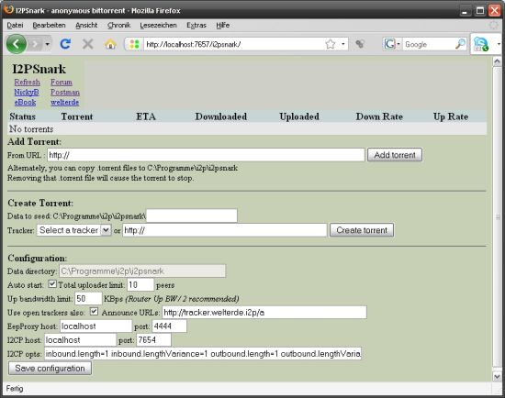Focus the I2CP host field

[80, 340]
